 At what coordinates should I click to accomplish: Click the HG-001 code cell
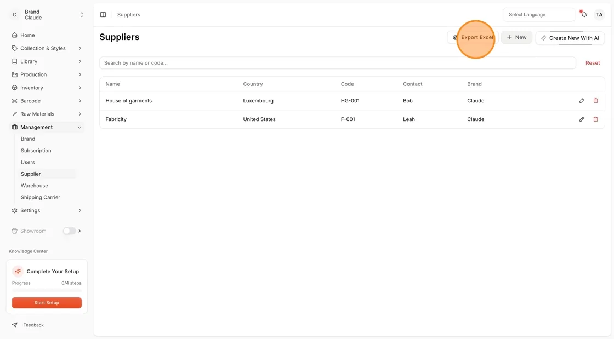[350, 100]
